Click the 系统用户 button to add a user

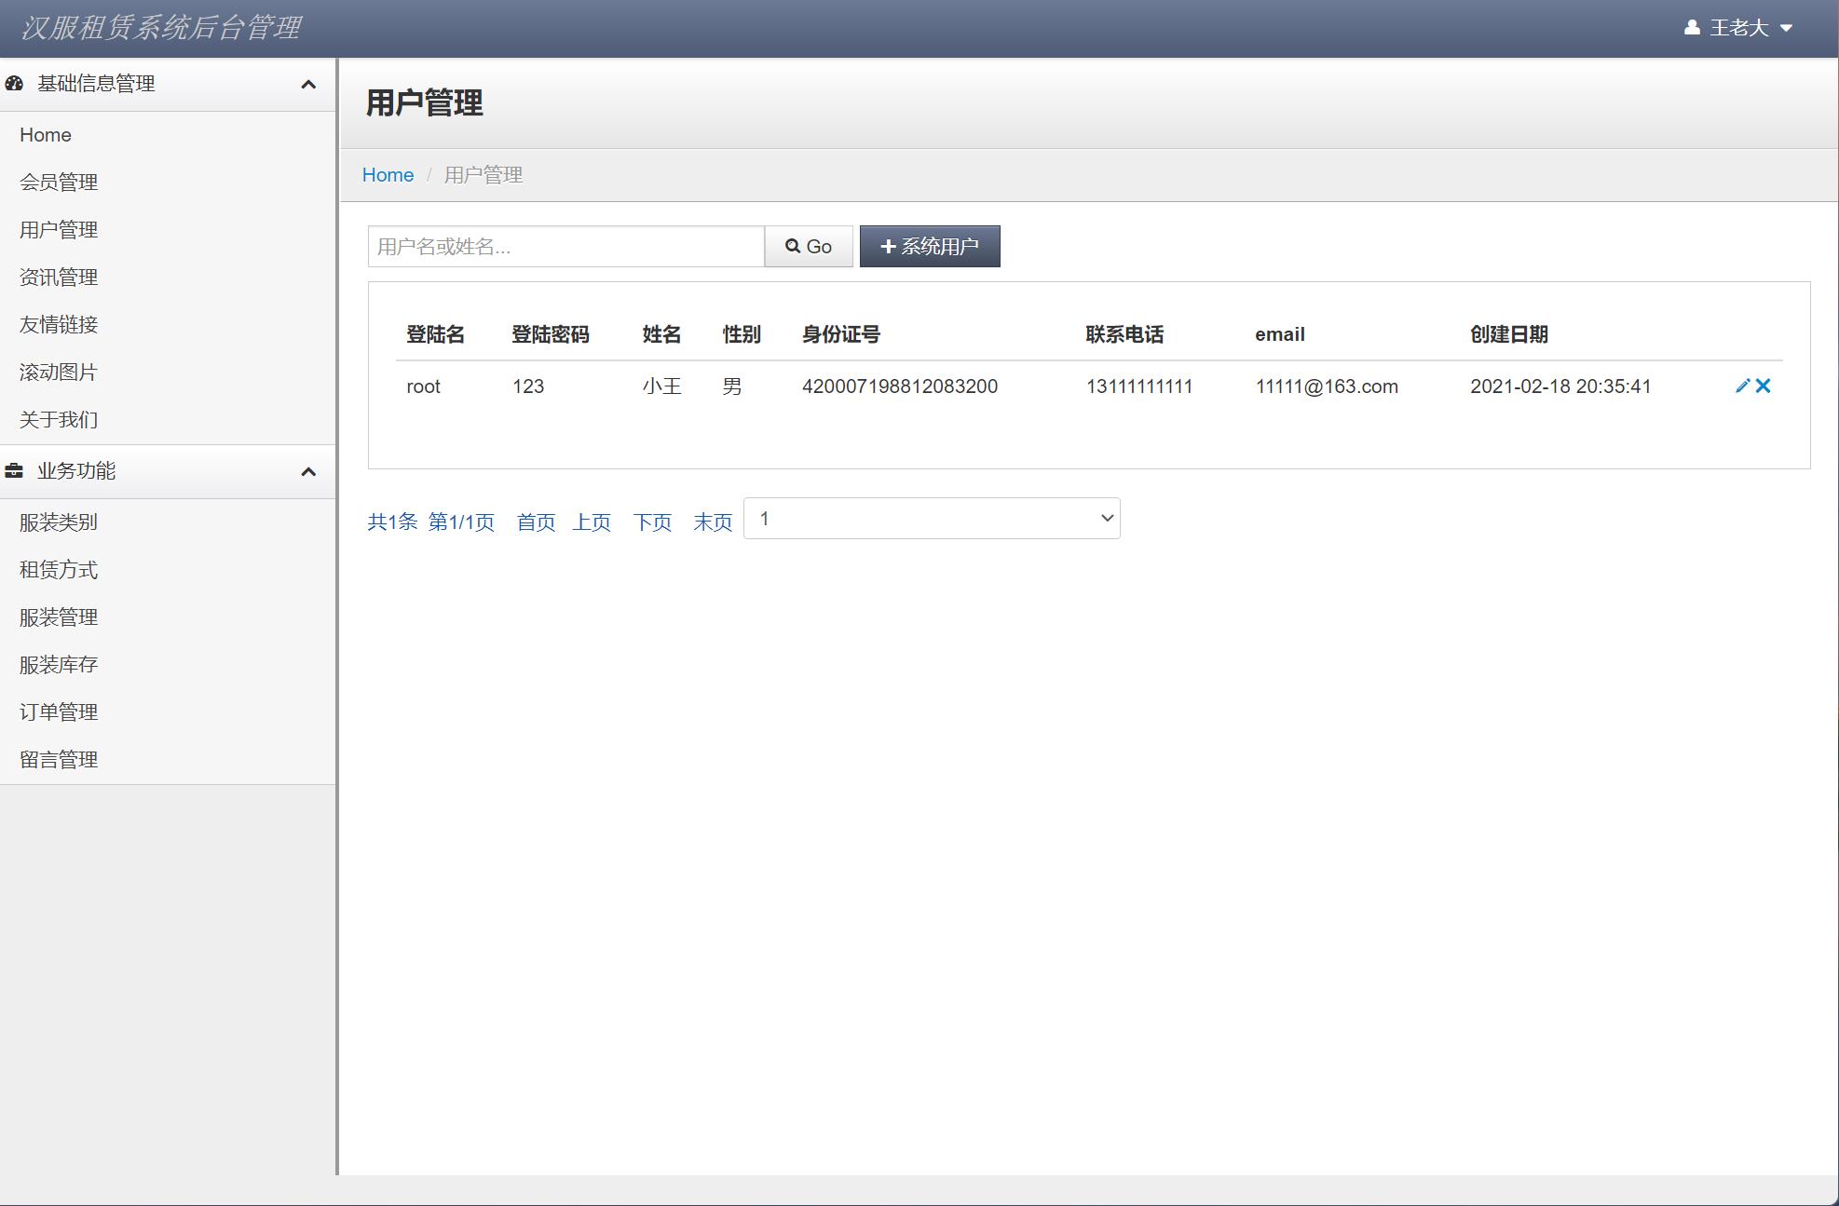(929, 246)
